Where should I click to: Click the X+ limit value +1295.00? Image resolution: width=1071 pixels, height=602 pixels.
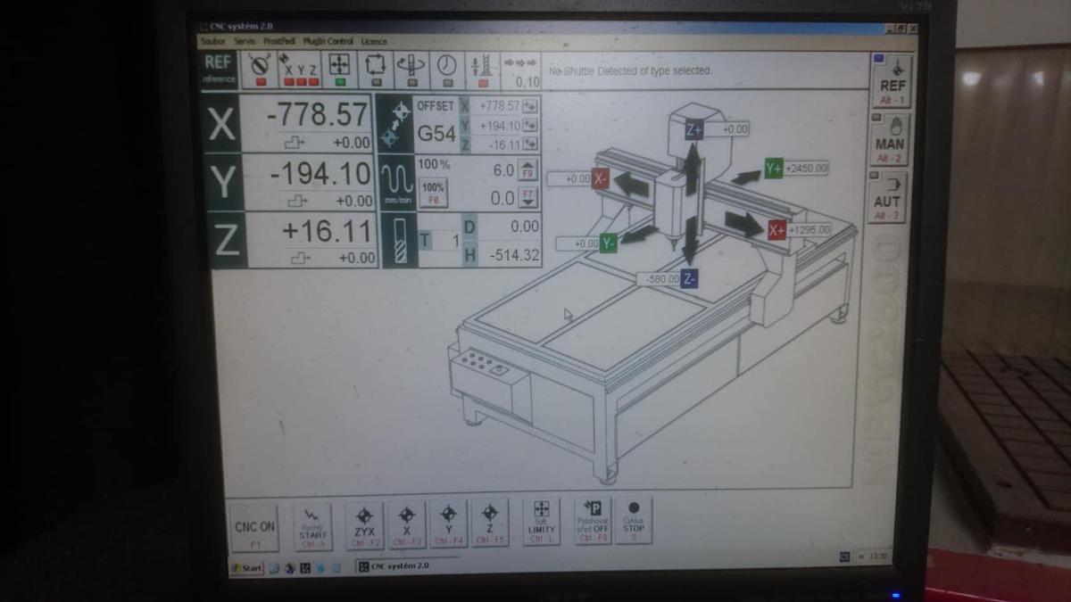(x=809, y=229)
